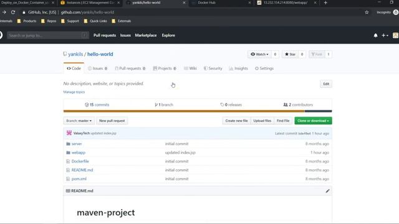
Task: Select the Security tab
Action: [213, 68]
